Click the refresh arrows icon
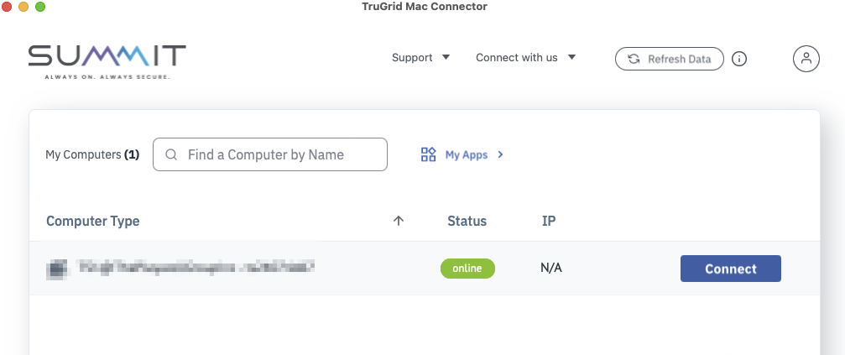The height and width of the screenshot is (355, 845). (634, 59)
